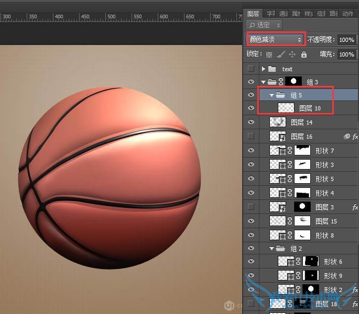
Task: Collapse the 组 5 group
Action: point(271,95)
